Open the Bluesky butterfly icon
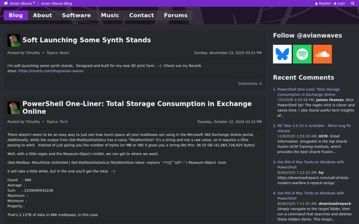The width and height of the screenshot is (359, 224). (282, 54)
